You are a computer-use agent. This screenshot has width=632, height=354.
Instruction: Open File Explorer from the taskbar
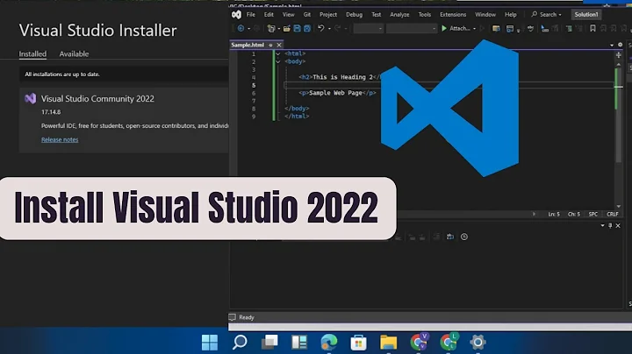coord(389,343)
